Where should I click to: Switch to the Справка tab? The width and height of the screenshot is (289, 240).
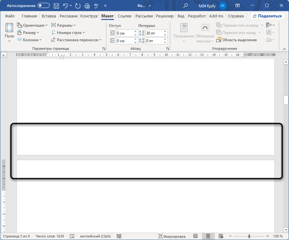point(236,16)
